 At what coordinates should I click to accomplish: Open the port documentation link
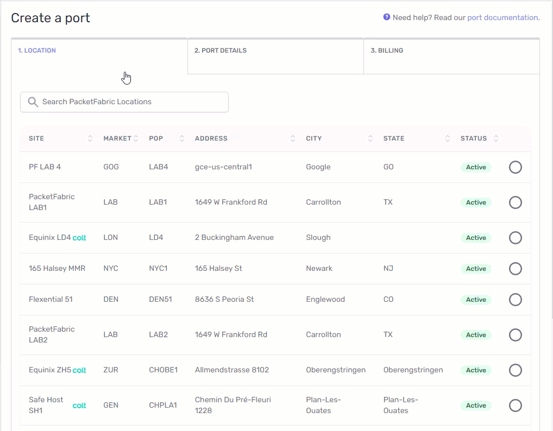point(502,17)
